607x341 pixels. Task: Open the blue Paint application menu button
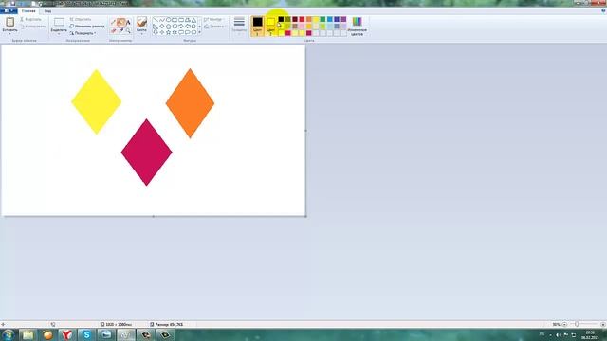click(x=9, y=10)
